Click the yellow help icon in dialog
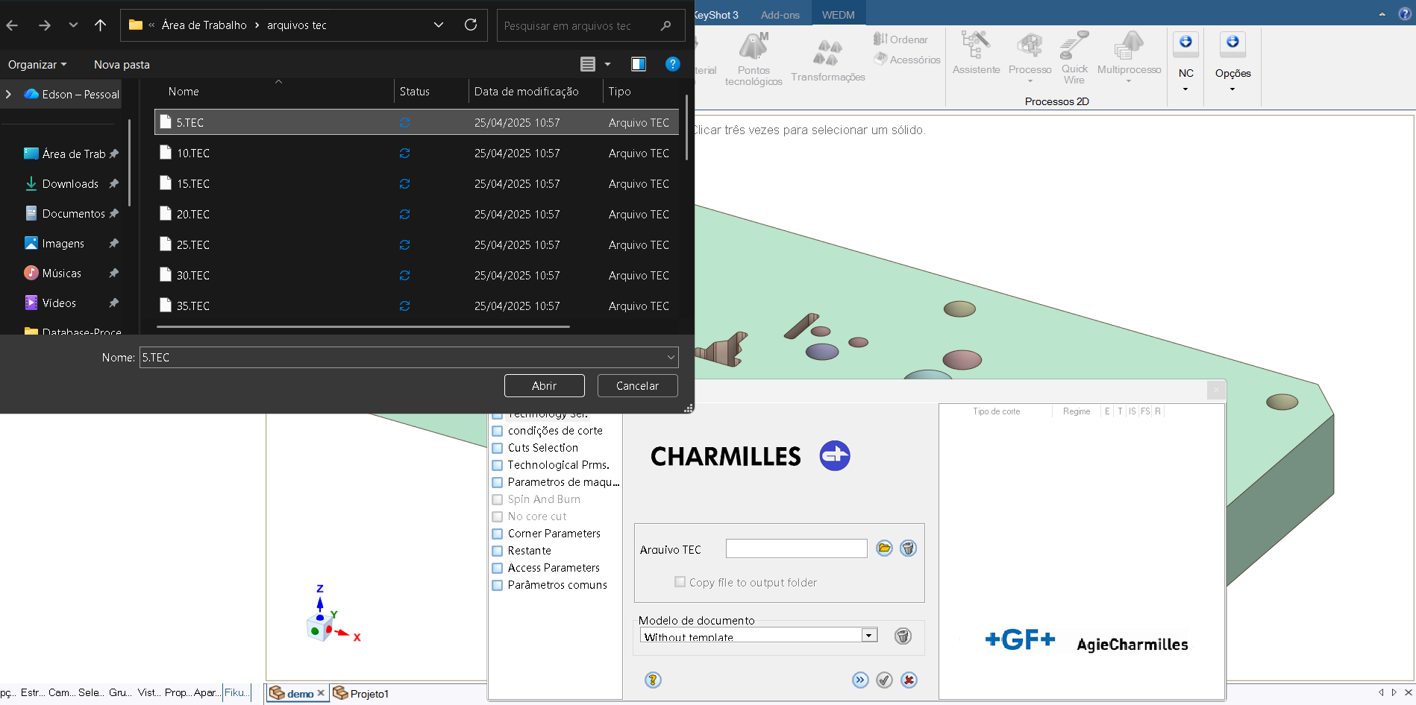This screenshot has height=705, width=1416. pos(653,680)
